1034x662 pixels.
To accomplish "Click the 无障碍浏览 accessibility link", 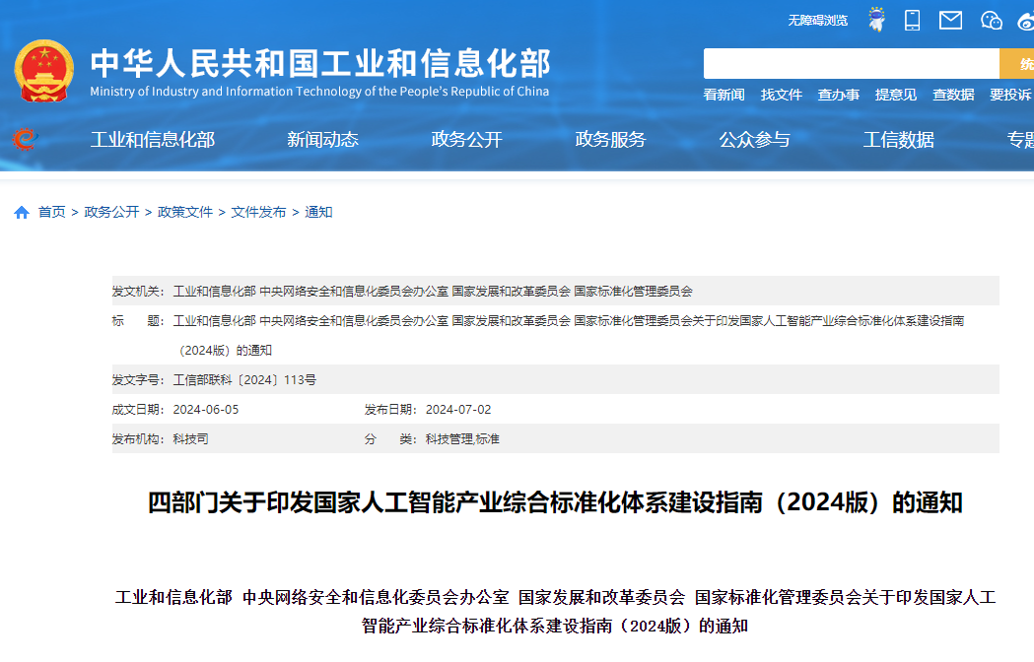I will point(817,21).
